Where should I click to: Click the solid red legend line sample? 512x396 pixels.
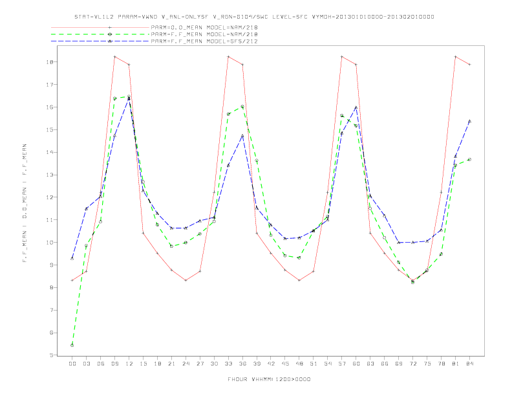coord(100,27)
